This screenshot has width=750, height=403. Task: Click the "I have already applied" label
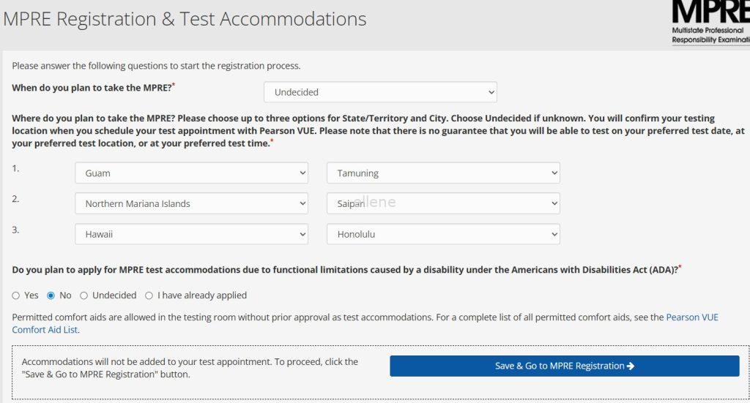point(202,295)
